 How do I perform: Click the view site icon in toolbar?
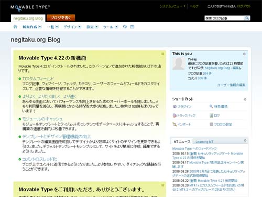(133, 27)
